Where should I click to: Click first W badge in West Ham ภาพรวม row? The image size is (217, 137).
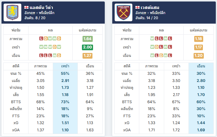[x=152, y=39]
